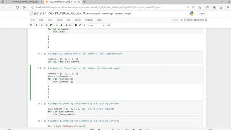The width and height of the screenshot is (231, 130).
Task: Switch to the Downloads/Python_Introduction browser tab
Action: (25, 2)
